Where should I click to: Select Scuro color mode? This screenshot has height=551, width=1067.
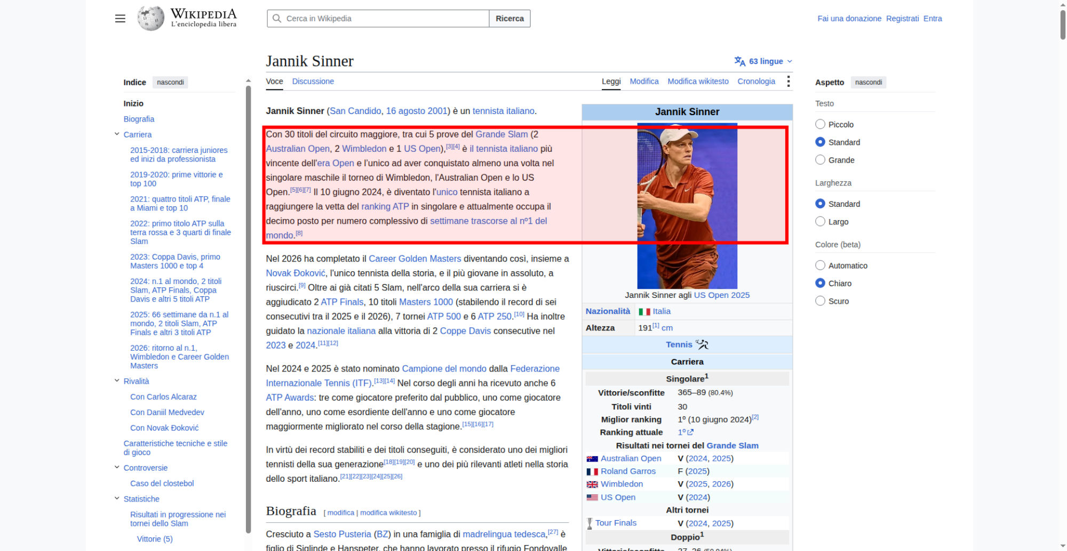[x=820, y=301]
